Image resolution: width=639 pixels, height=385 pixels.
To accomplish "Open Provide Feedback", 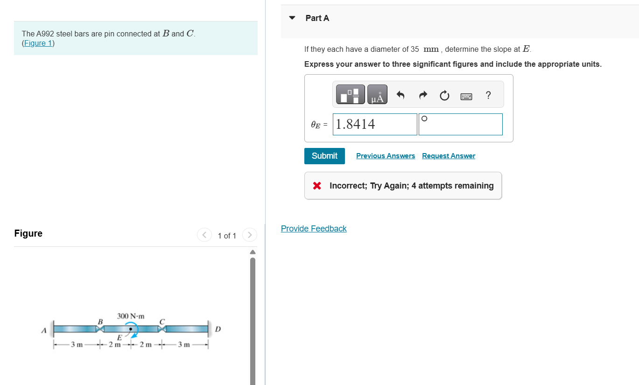I will [314, 228].
